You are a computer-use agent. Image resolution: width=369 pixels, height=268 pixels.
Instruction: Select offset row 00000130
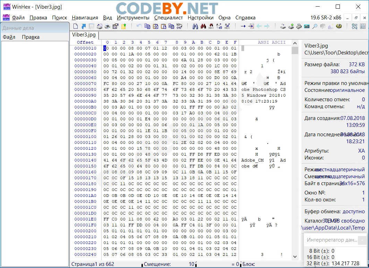pos(85,154)
